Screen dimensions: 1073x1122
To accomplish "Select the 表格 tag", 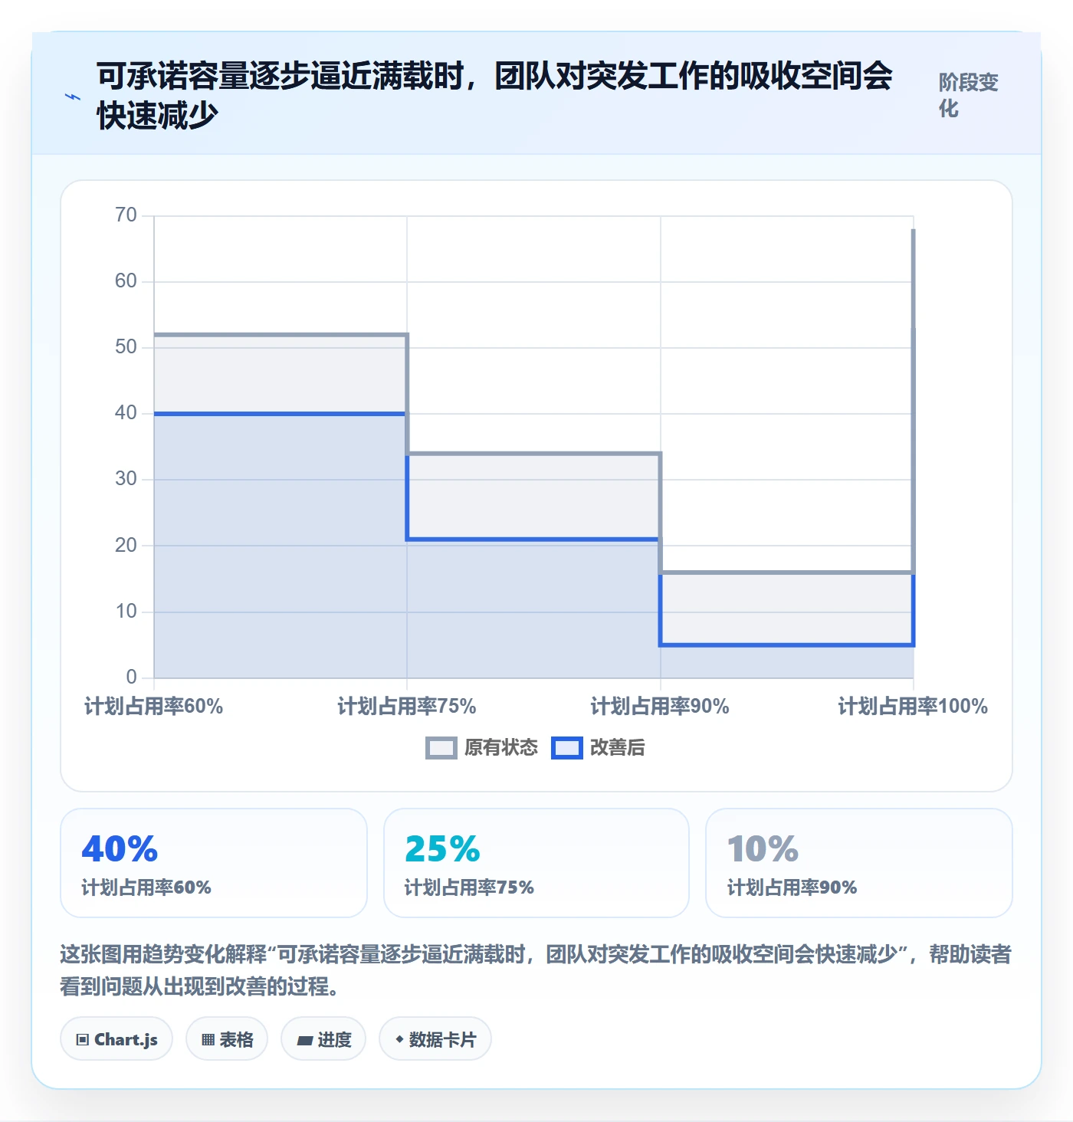I will [x=227, y=1039].
